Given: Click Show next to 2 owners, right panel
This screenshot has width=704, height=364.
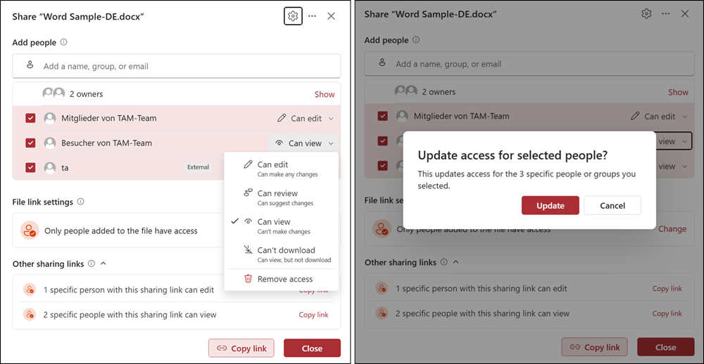Looking at the screenshot, I should click(678, 92).
